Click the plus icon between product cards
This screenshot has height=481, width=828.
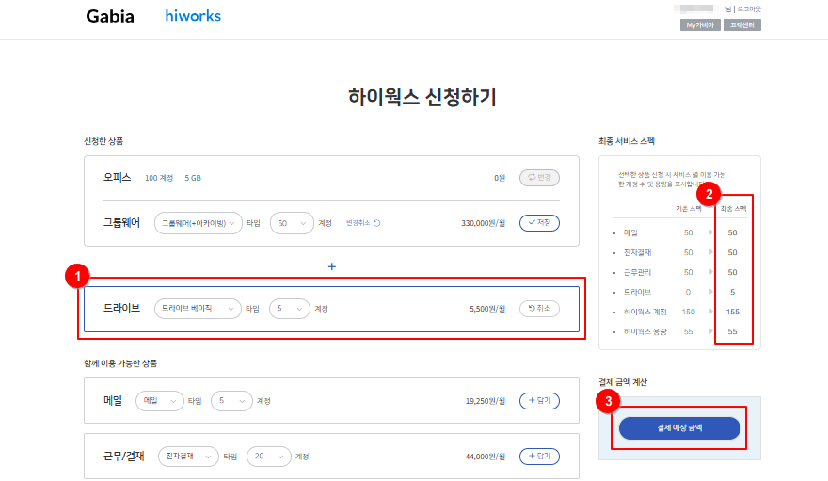[331, 266]
